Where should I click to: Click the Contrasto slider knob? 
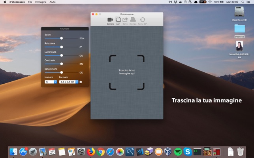[62, 64]
